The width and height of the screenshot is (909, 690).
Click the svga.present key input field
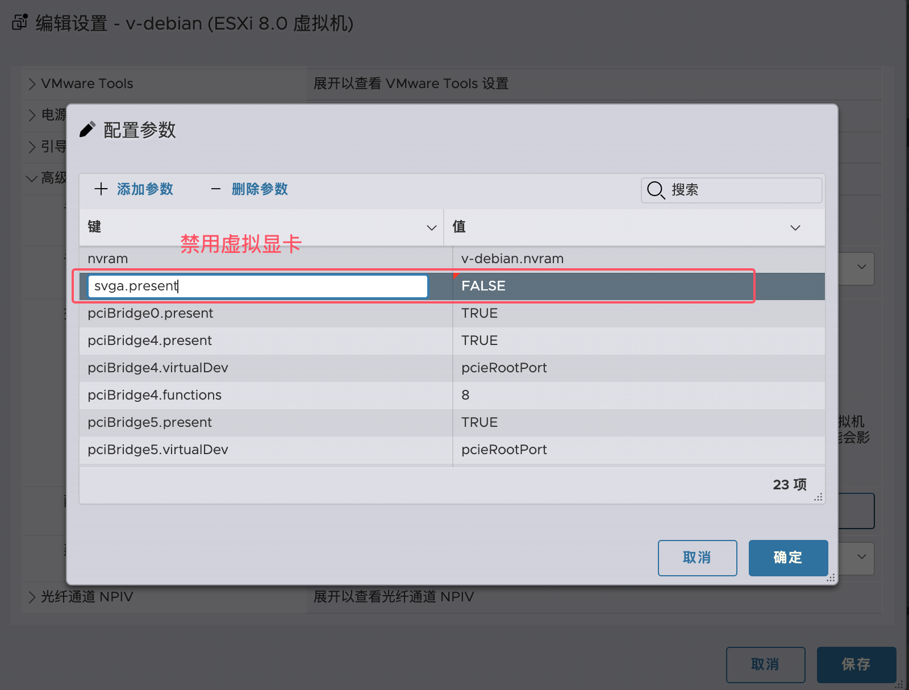tap(257, 286)
